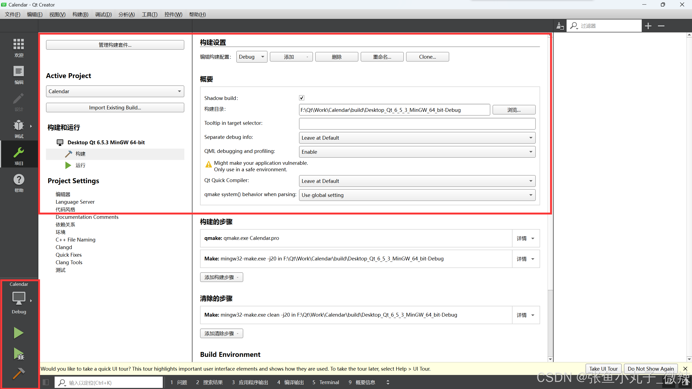The width and height of the screenshot is (692, 389).
Task: Open the Calendar Debug kit selector monitor
Action: click(x=19, y=298)
